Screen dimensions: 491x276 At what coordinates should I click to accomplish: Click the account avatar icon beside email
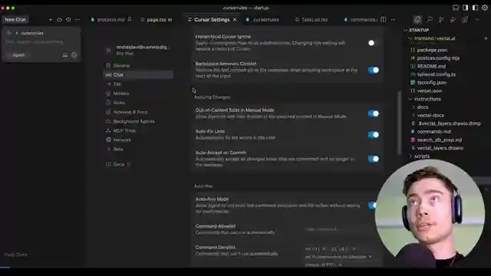pyautogui.click(x=108, y=50)
